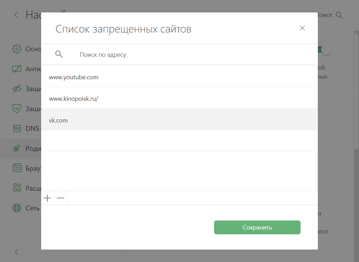359x262 pixels.
Task: Select the www.youtube.com row
Action: point(179,76)
